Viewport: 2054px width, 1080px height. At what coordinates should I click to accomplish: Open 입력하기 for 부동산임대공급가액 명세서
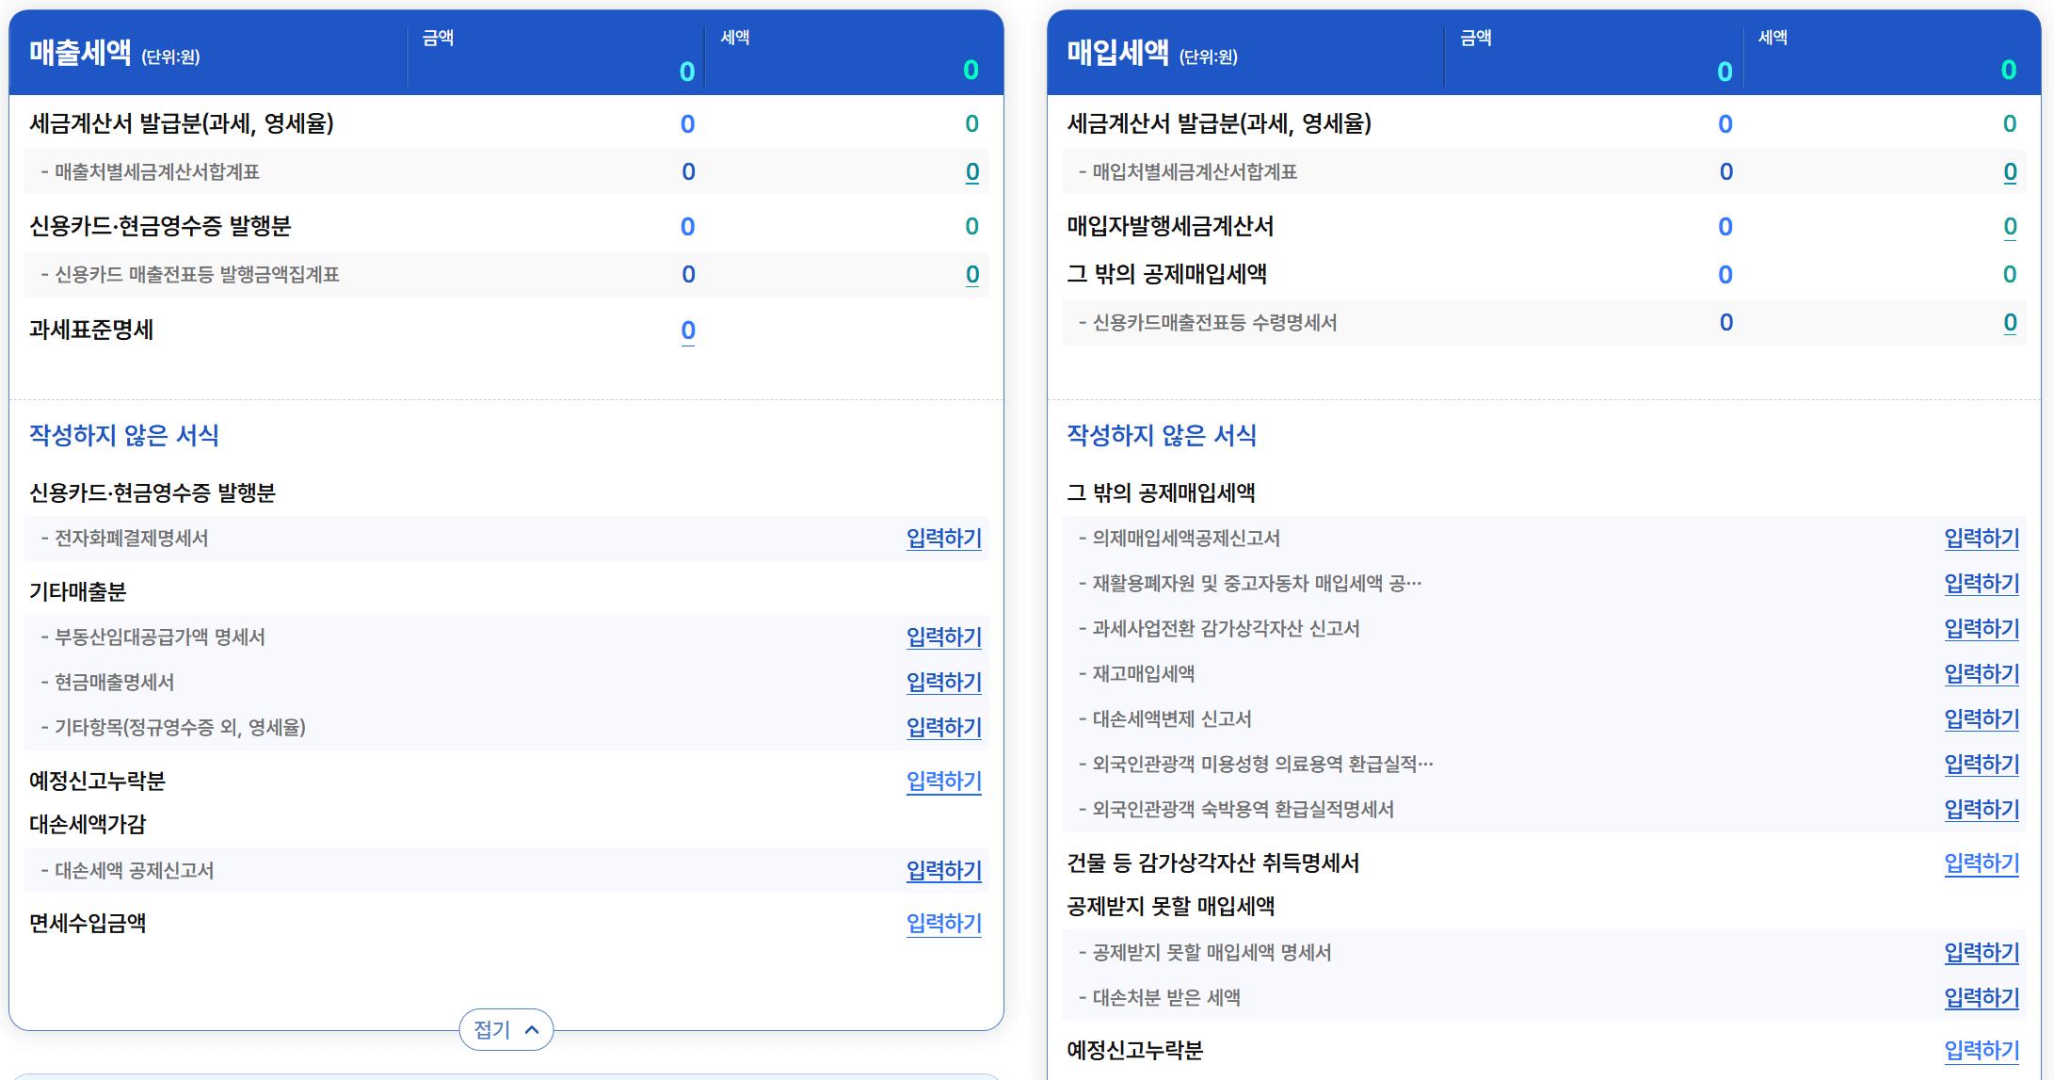[x=943, y=637]
